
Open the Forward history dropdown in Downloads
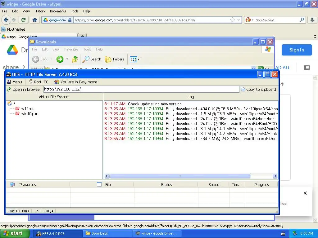point(67,59)
